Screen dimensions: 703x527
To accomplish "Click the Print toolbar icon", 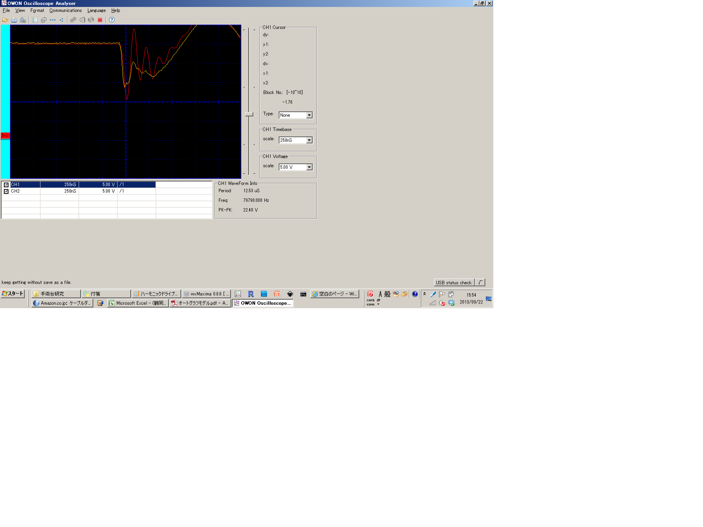I will (14, 20).
